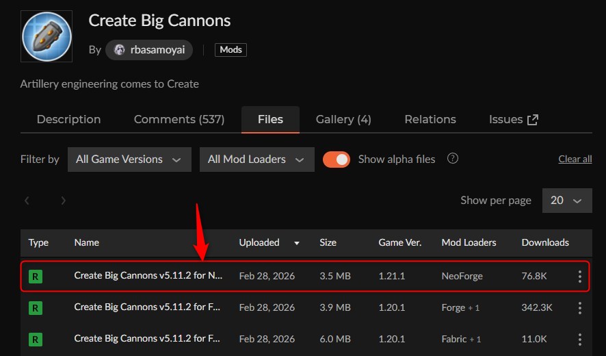Click the 11.0K downloads value
Image resolution: width=606 pixels, height=356 pixels.
point(534,339)
